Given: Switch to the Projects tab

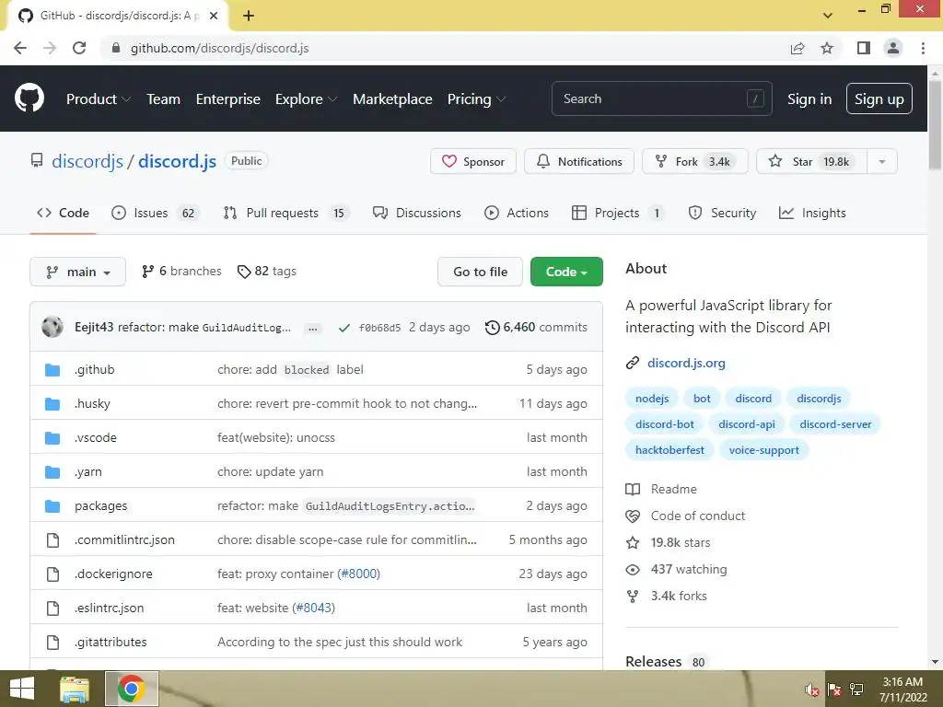Looking at the screenshot, I should point(618,213).
